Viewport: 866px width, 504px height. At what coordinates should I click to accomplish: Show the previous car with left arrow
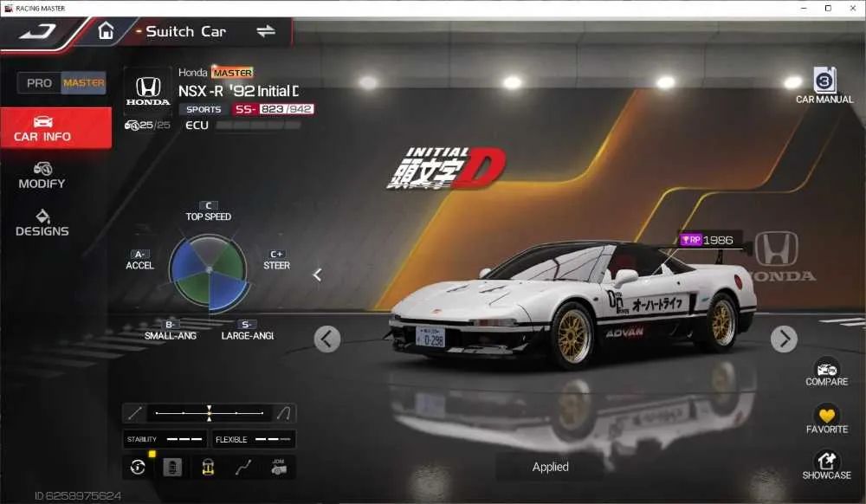(x=327, y=339)
